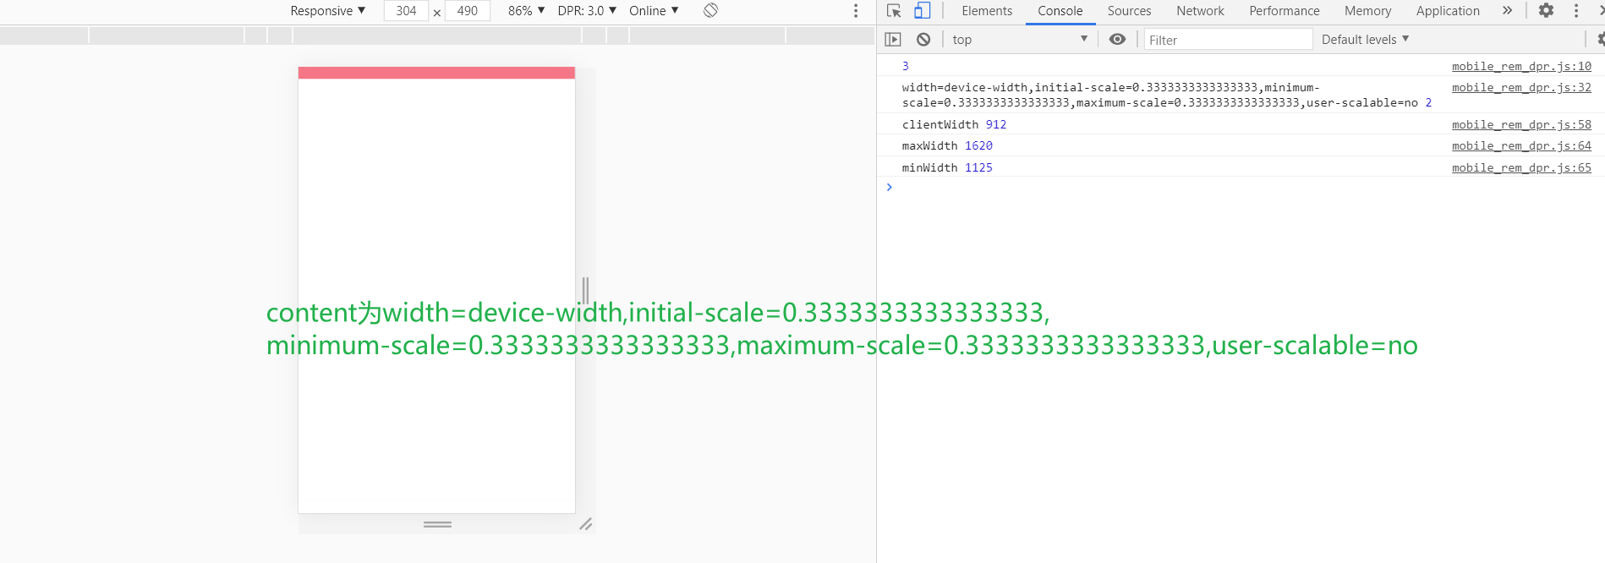This screenshot has height=563, width=1605.
Task: Open the Default levels dropdown
Action: 1365,39
